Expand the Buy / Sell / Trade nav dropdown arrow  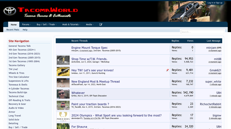click(x=56, y=25)
